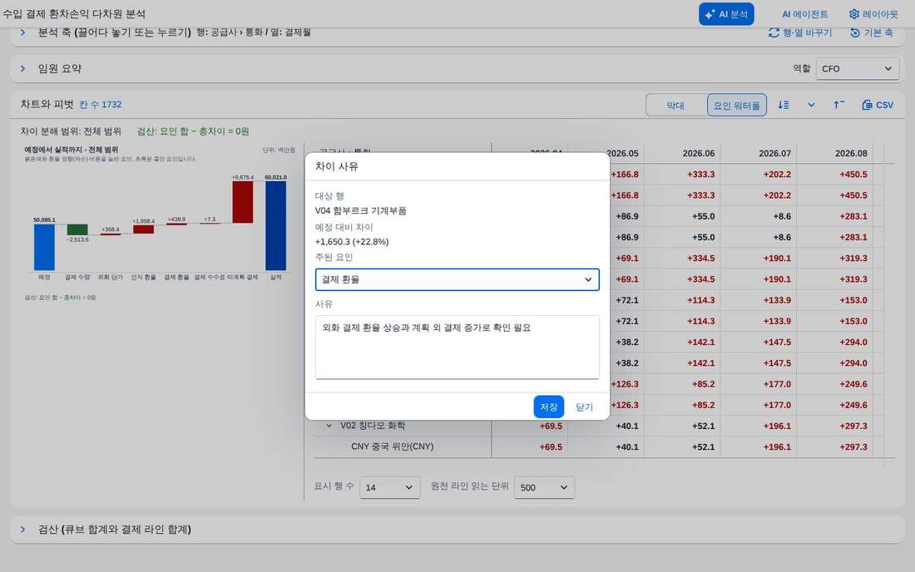Click the descending sort icon
This screenshot has height=572, width=915.
point(783,105)
